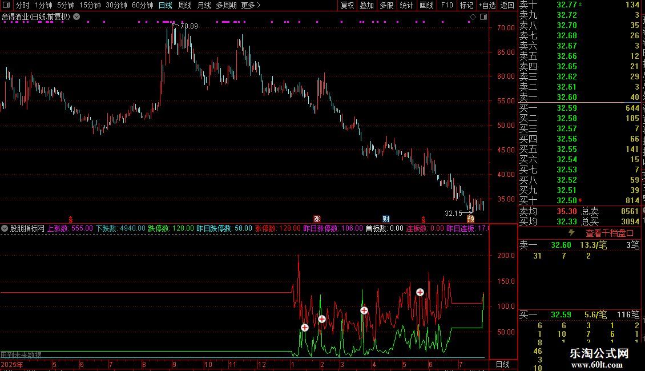Click the 昨日涨停数: 106.00 value
Image resolution: width=645 pixels, height=371 pixels.
pos(333,228)
